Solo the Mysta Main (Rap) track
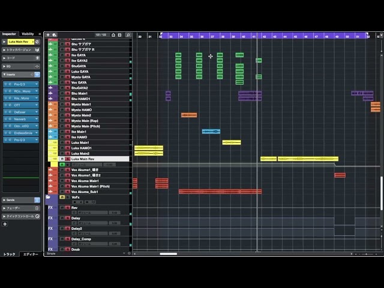The width and height of the screenshot is (384, 288). click(68, 121)
